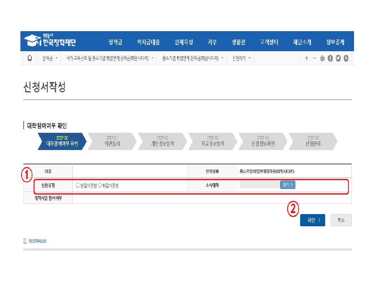Select the 취업지원형 radio button

[x=100, y=185]
